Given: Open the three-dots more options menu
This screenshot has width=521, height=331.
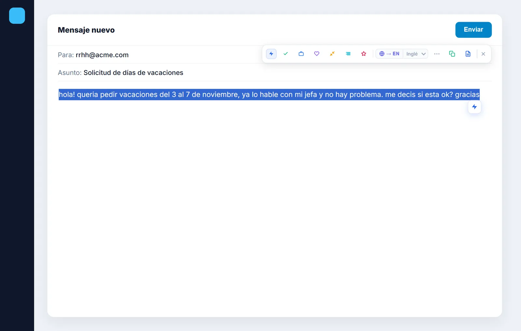Looking at the screenshot, I should (x=437, y=54).
